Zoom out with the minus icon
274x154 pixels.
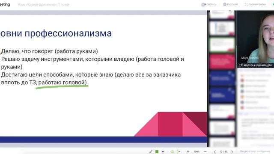205,151
